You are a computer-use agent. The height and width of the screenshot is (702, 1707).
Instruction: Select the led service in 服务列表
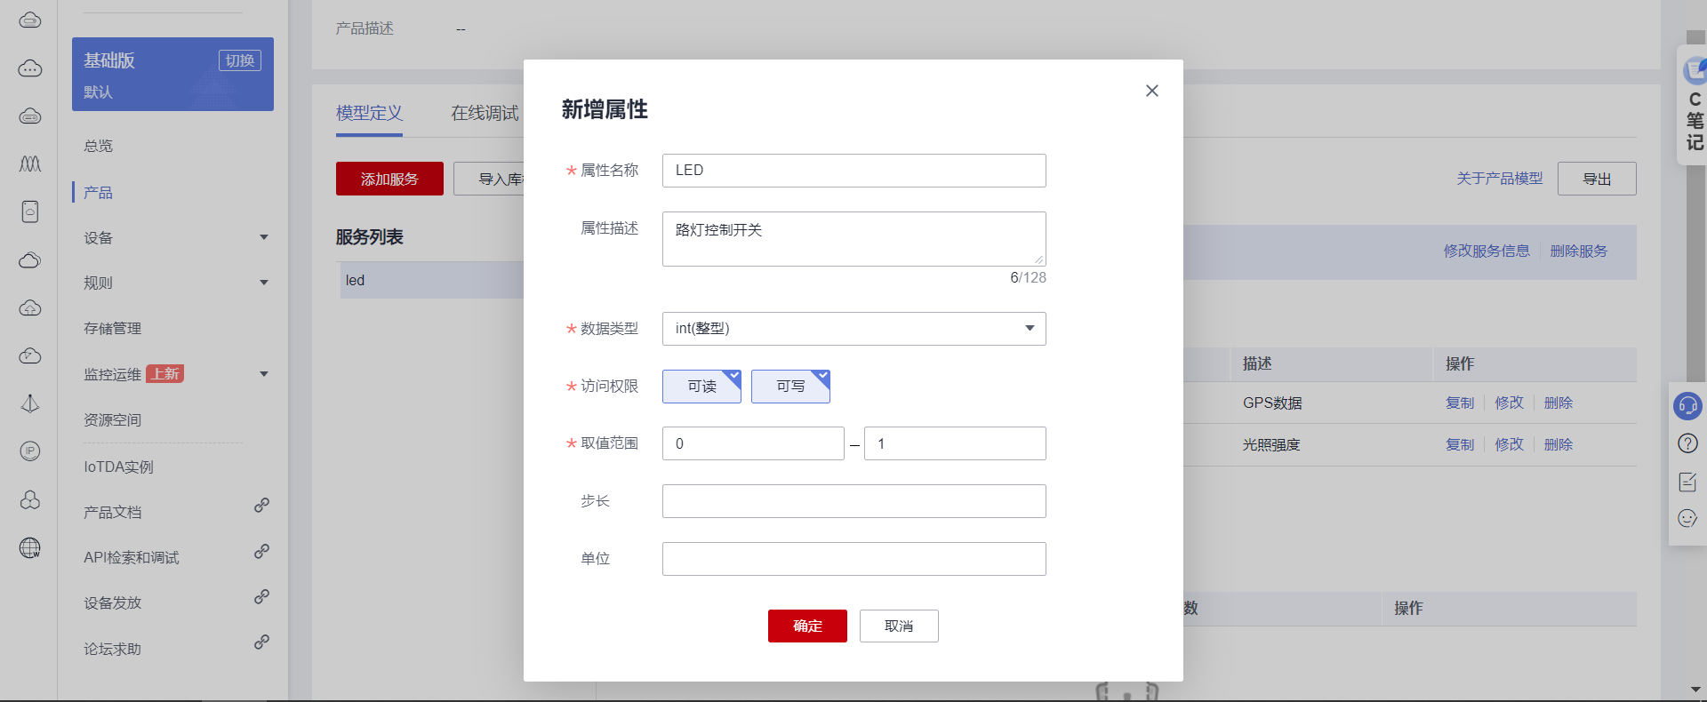point(432,280)
